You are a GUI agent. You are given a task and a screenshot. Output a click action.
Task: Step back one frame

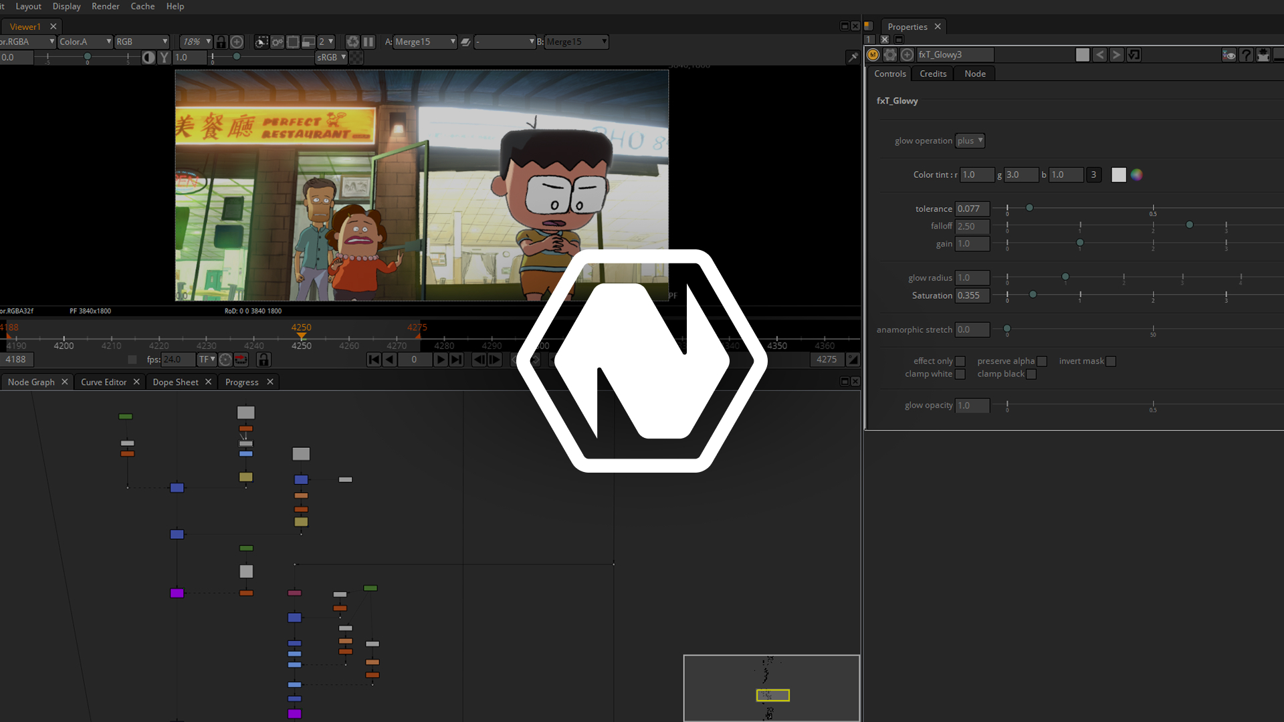pyautogui.click(x=479, y=360)
